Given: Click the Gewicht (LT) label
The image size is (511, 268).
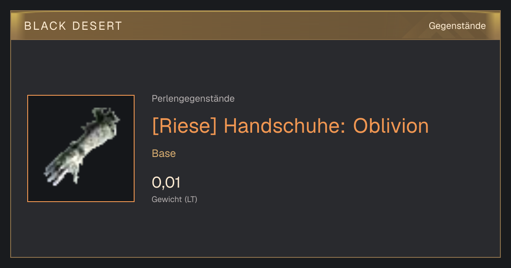Looking at the screenshot, I should pos(175,199).
